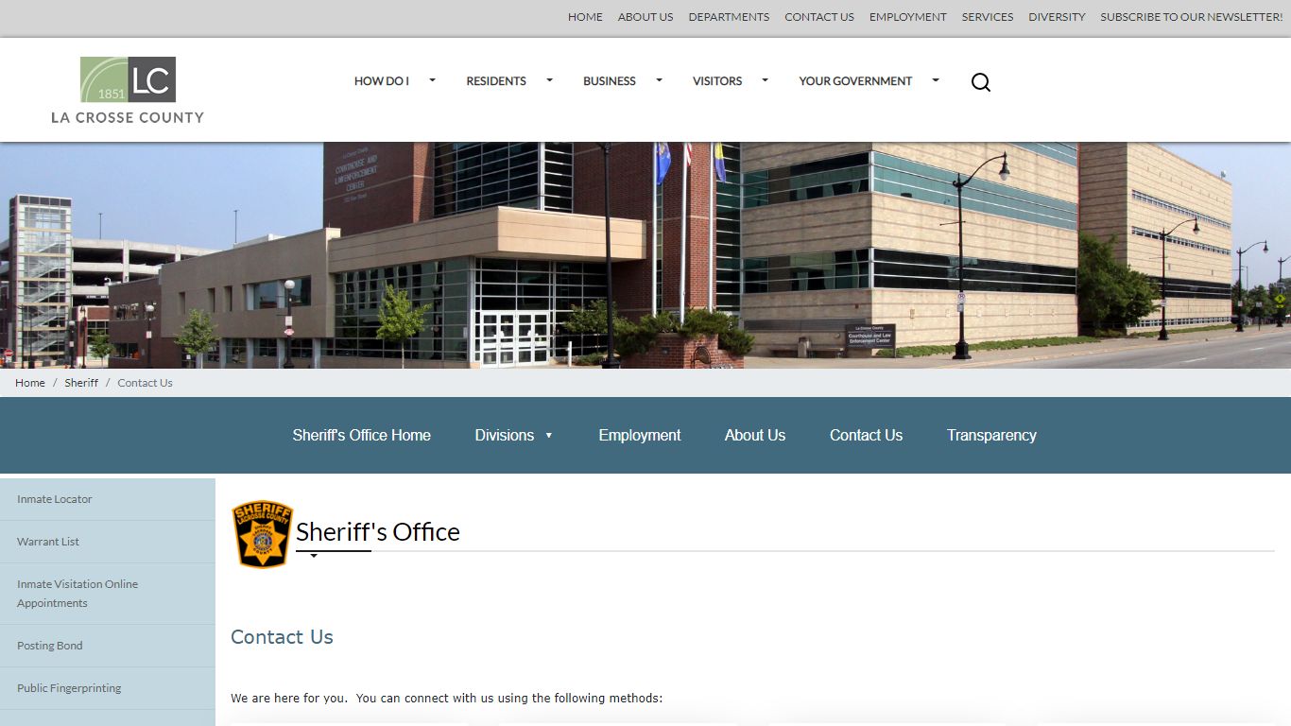Click the Home breadcrumb link
The image size is (1291, 726).
(x=30, y=383)
